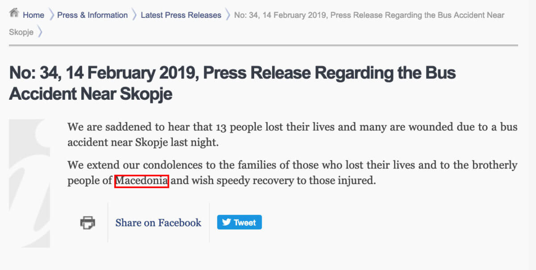Click Skopje text in breadcrumb second line
536x270 pixels.
[21, 32]
